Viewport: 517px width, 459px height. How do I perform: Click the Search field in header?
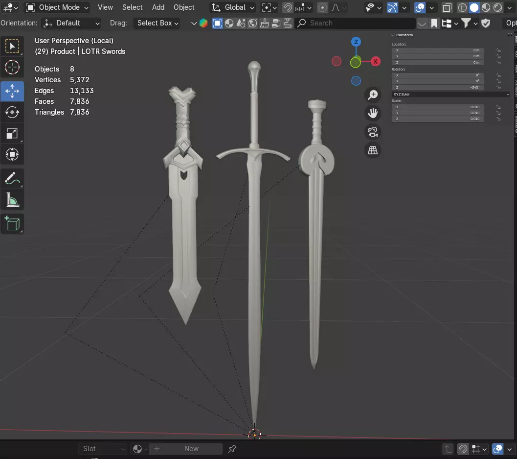coord(355,23)
